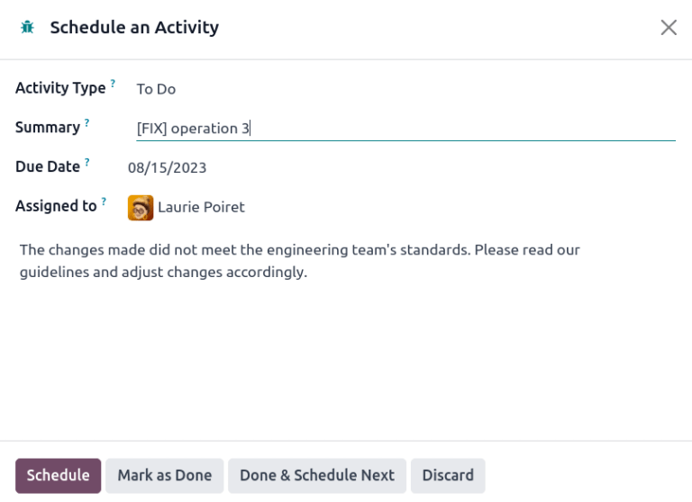Click into the Summary text field
Viewport: 692px width, 502px height.
coord(405,129)
